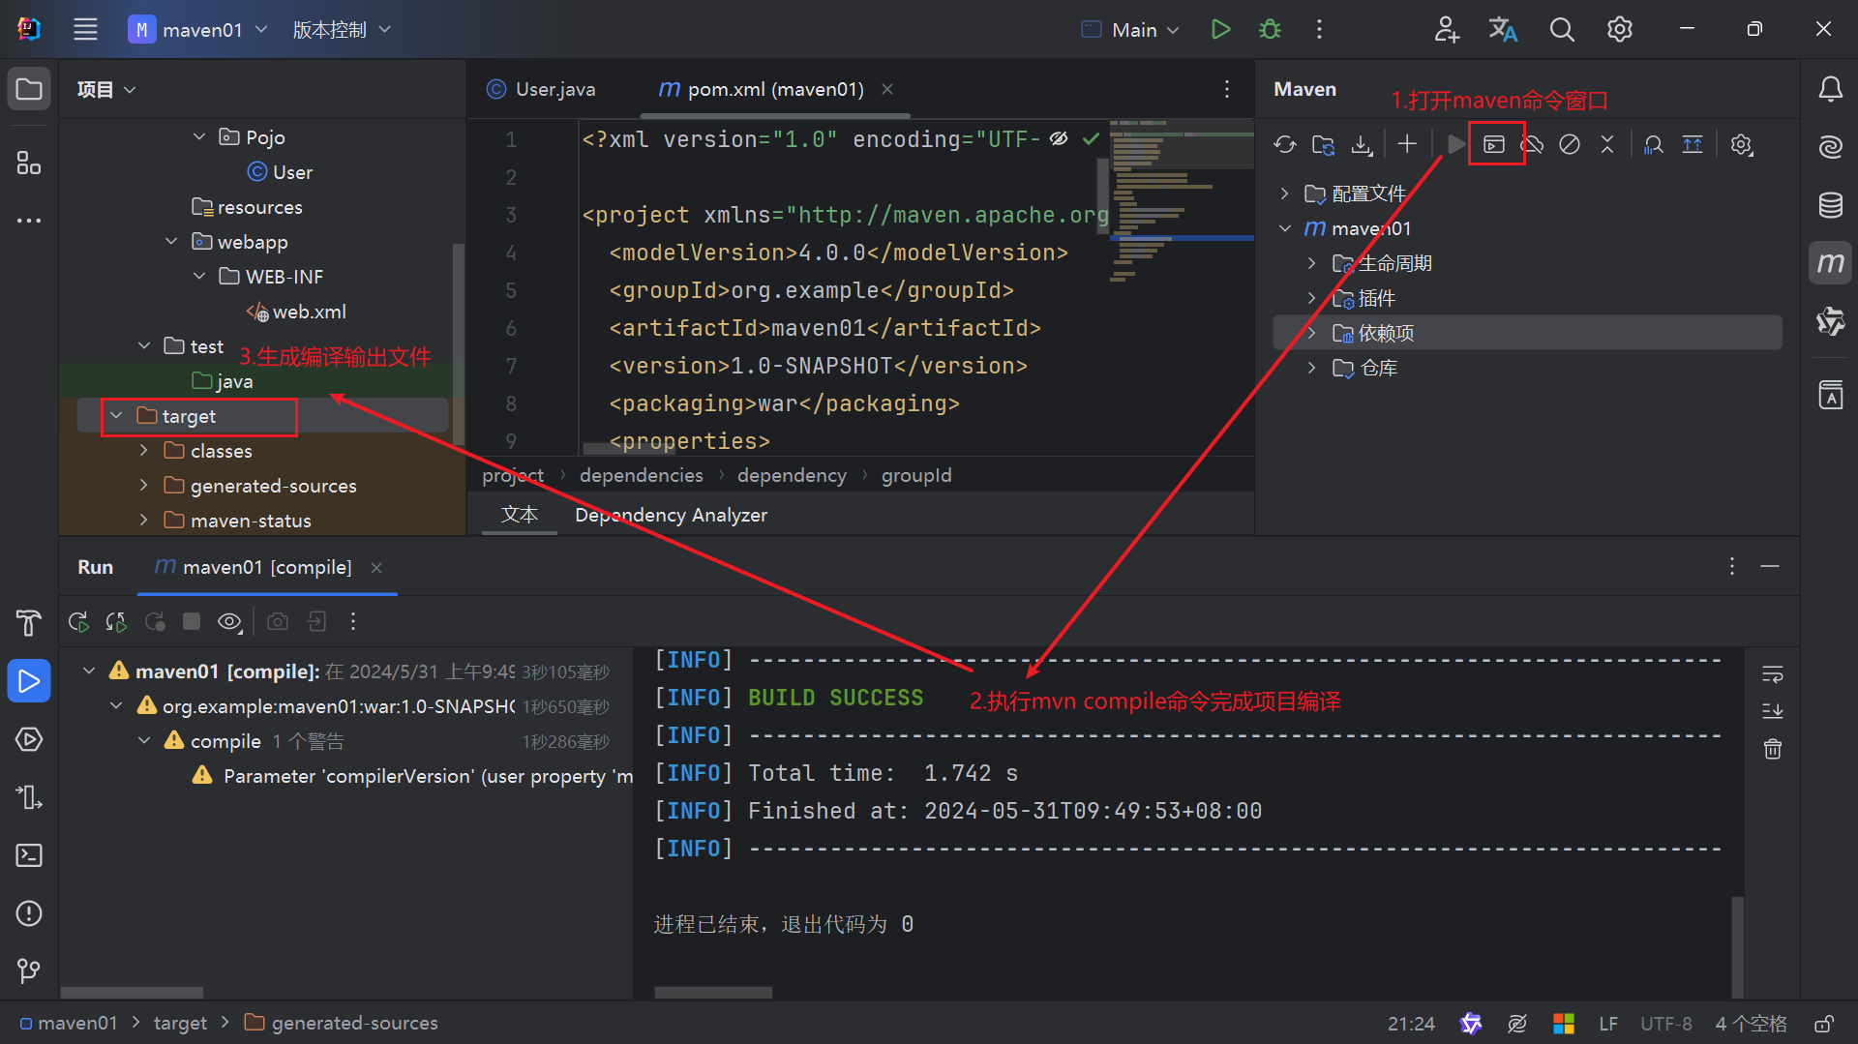Select web.xml file in project tree
This screenshot has width=1858, height=1044.
click(296, 312)
